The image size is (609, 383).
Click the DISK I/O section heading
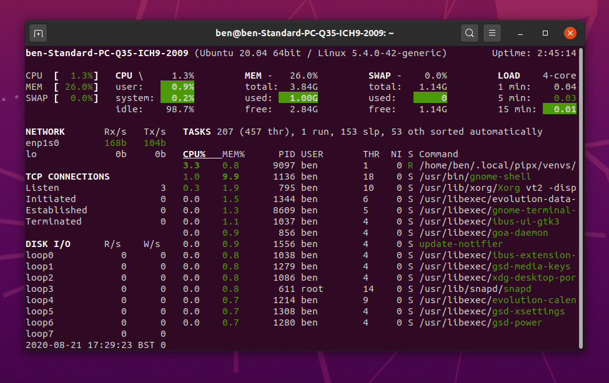[48, 244]
